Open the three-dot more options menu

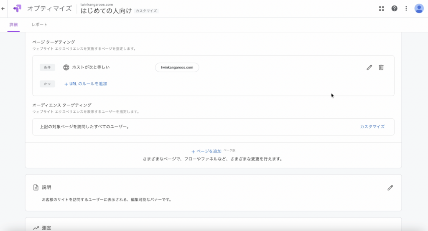pos(406,8)
